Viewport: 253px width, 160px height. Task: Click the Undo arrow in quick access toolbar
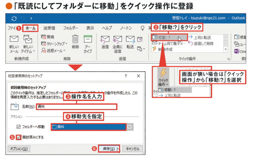[23, 19]
